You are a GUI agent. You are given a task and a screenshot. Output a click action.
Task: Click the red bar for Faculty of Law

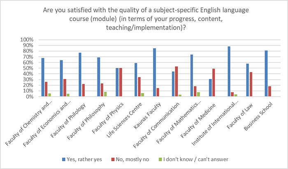coord(252,84)
